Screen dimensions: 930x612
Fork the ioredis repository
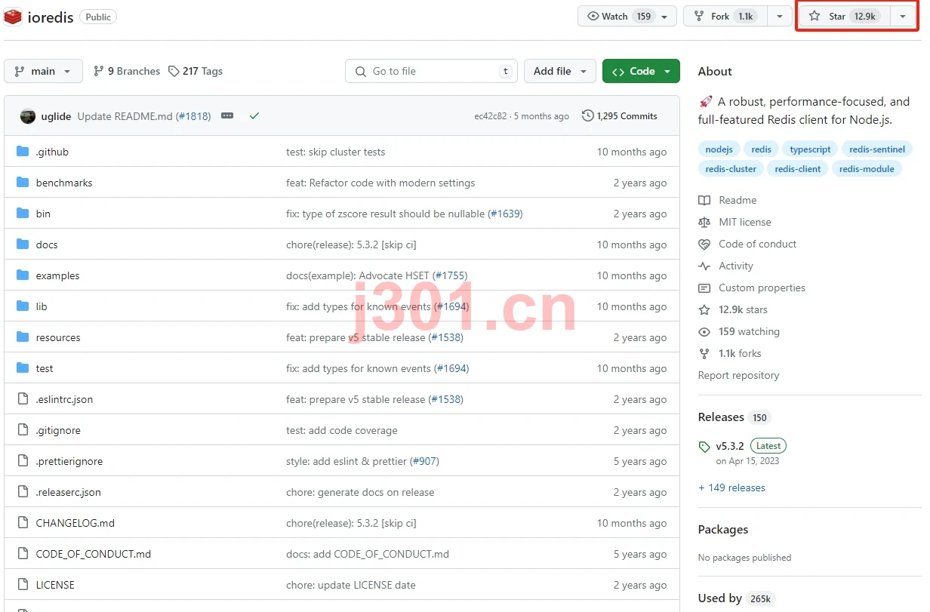pos(725,16)
